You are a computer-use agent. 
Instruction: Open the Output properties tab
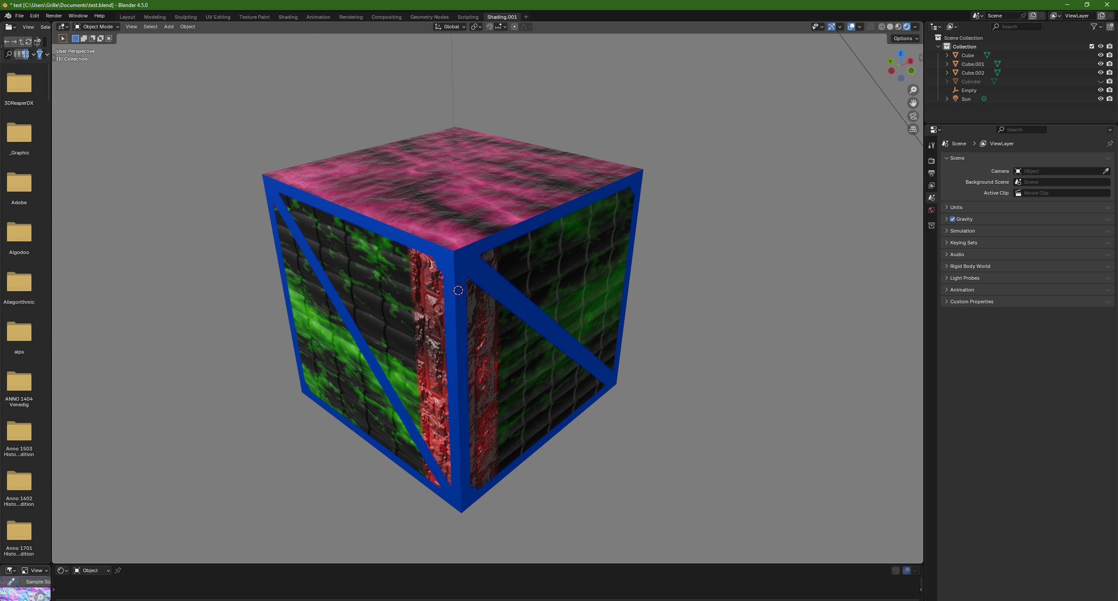(x=932, y=173)
